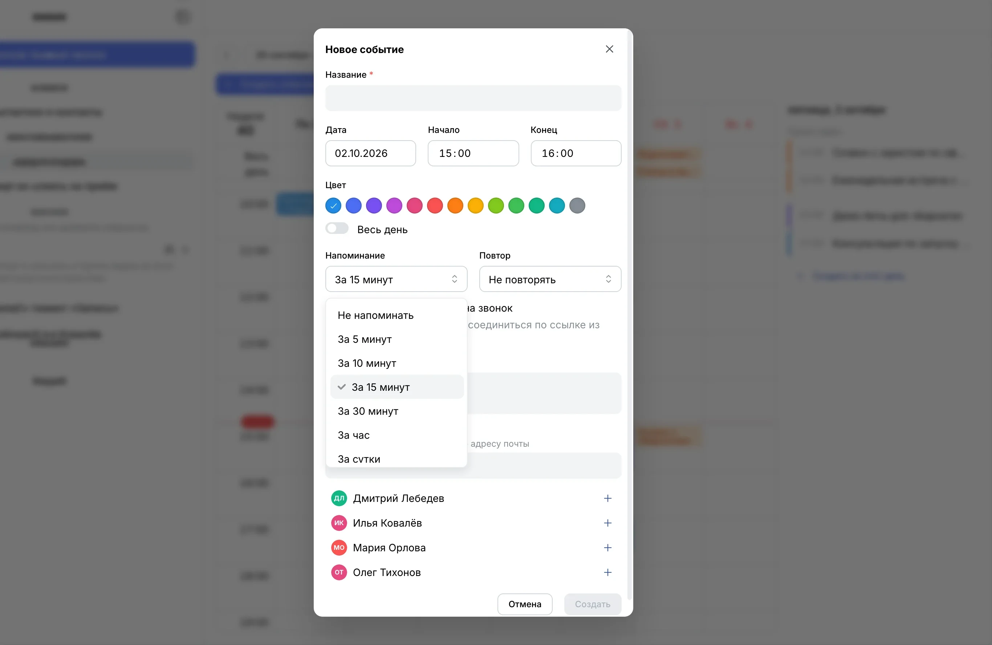Add Илья Ковалёв with plus icon
This screenshot has width=992, height=645.
(x=608, y=523)
